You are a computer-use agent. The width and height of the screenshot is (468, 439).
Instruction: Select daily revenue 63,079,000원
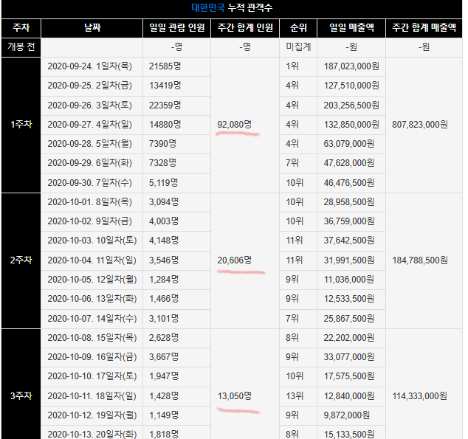(349, 144)
